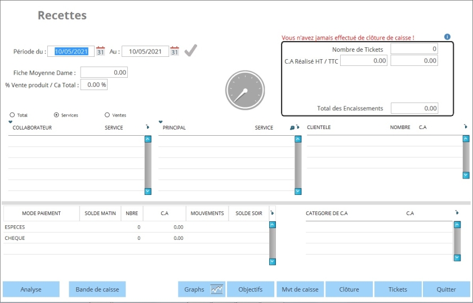
Task: Click the blue info icon
Action: (448, 37)
